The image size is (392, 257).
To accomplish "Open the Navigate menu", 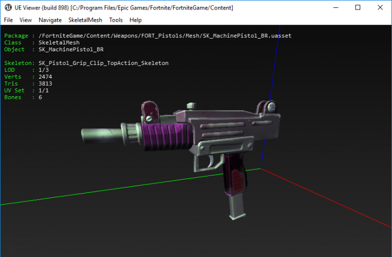I will coord(50,20).
